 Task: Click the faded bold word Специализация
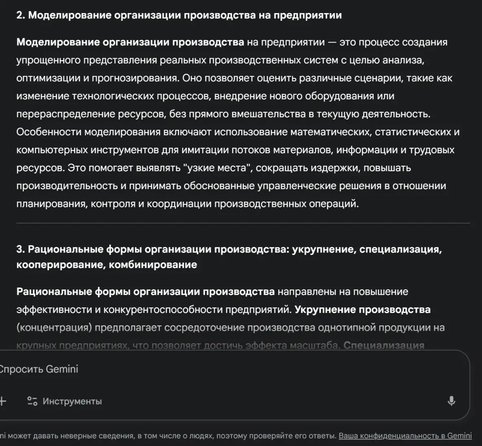[383, 345]
